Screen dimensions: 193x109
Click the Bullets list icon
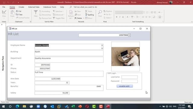click(144, 12)
